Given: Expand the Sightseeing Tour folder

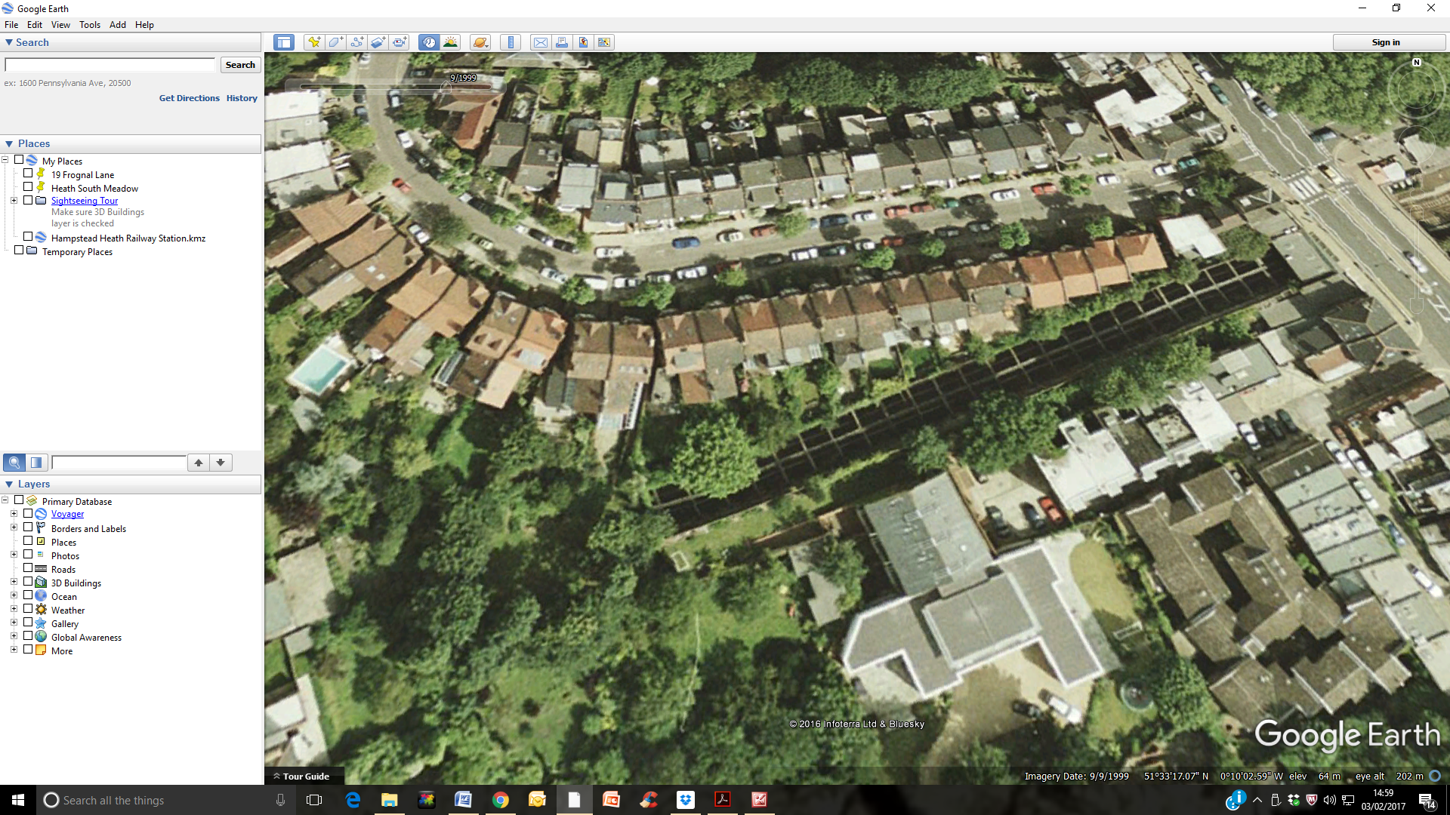Looking at the screenshot, I should 14,200.
